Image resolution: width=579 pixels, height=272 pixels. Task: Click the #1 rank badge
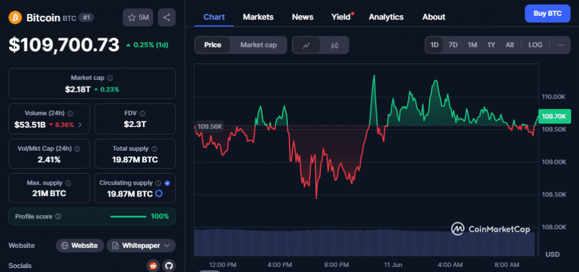point(86,17)
